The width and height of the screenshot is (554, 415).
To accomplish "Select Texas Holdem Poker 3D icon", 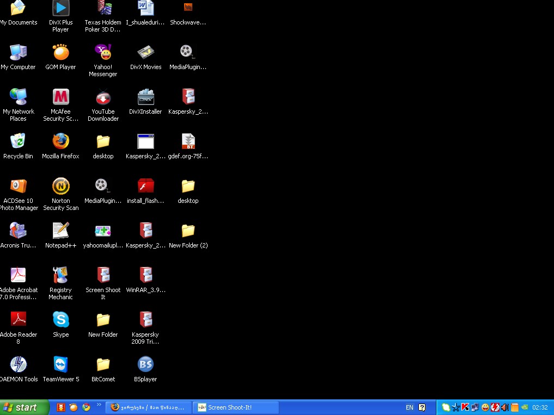I will coord(103,16).
